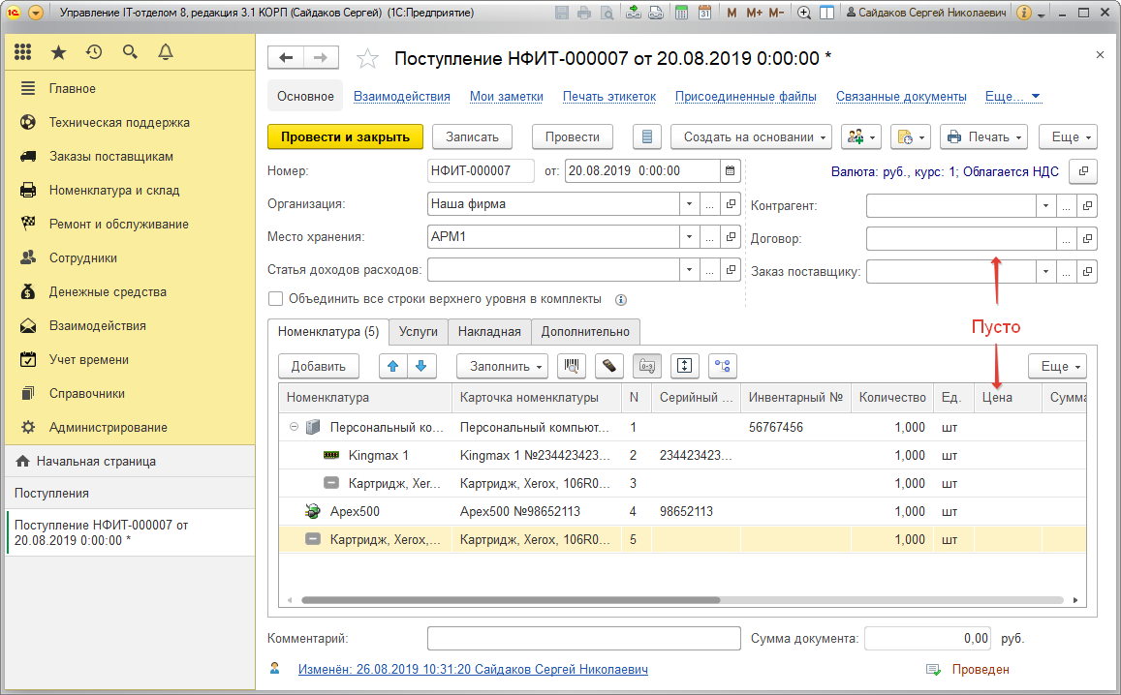
Task: Open the Присоединенные файлы link
Action: tap(746, 97)
